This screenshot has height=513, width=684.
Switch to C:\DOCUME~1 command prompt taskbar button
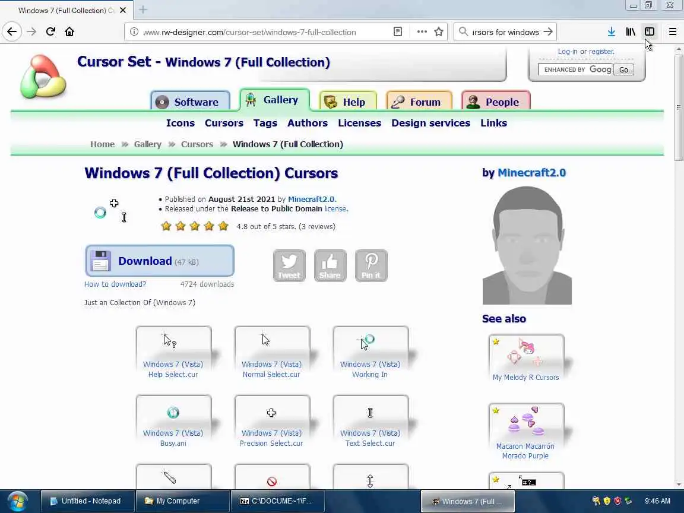click(278, 501)
